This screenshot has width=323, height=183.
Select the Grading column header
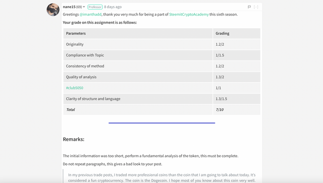tap(237, 33)
